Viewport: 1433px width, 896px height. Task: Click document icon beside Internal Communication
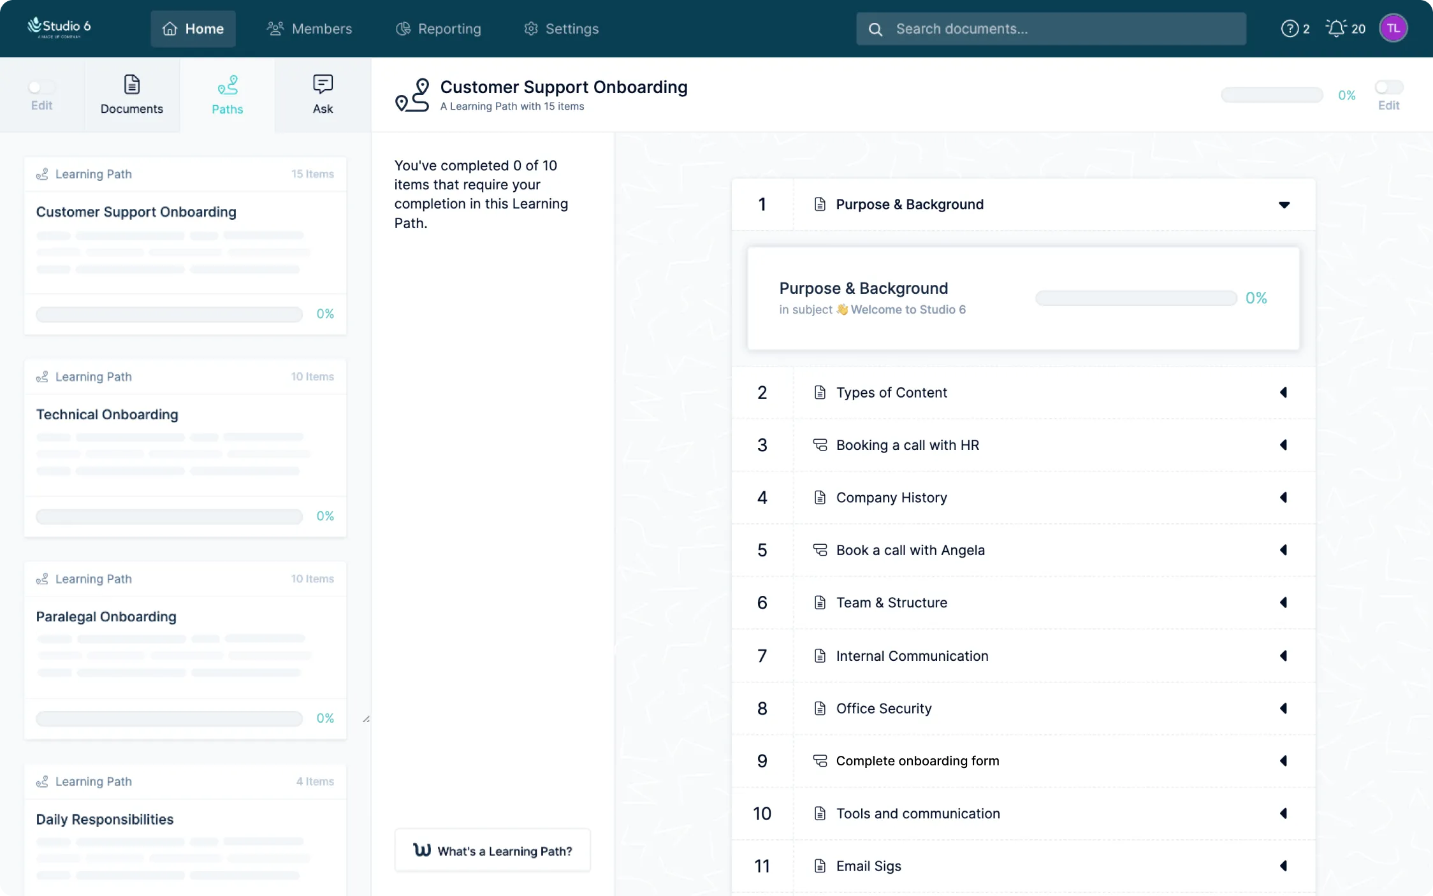[x=820, y=656]
